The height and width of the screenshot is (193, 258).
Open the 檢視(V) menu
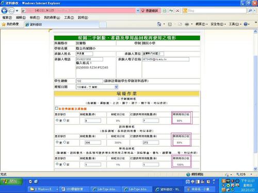35,17
